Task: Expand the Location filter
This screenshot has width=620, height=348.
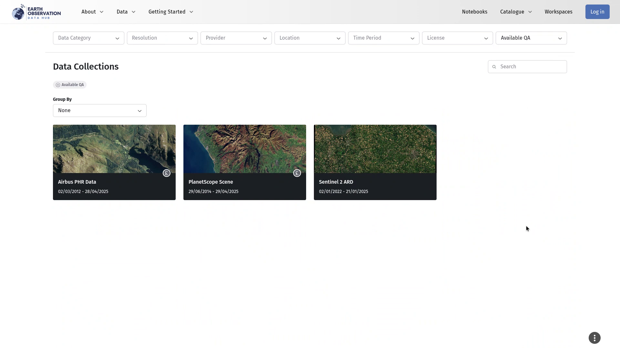Action: click(310, 38)
